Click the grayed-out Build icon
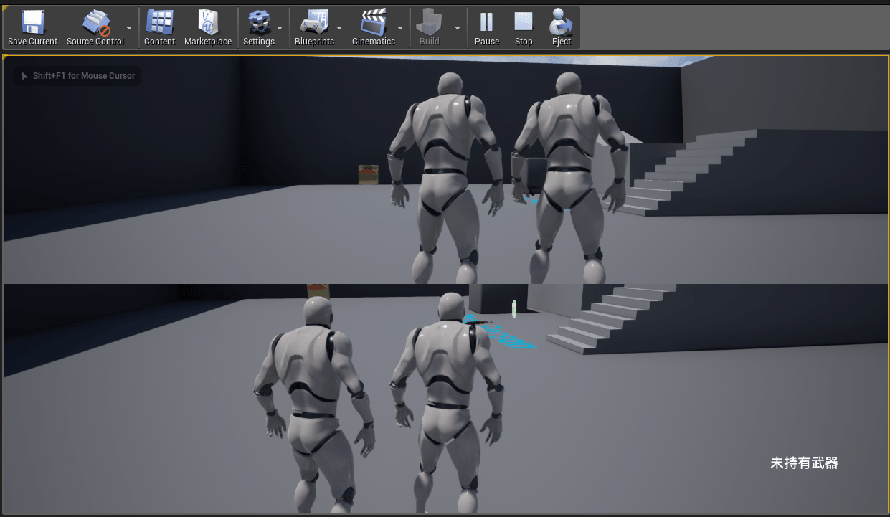The image size is (890, 517). [x=428, y=22]
